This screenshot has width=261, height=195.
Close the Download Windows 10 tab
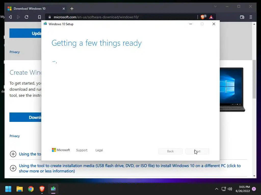63,9
